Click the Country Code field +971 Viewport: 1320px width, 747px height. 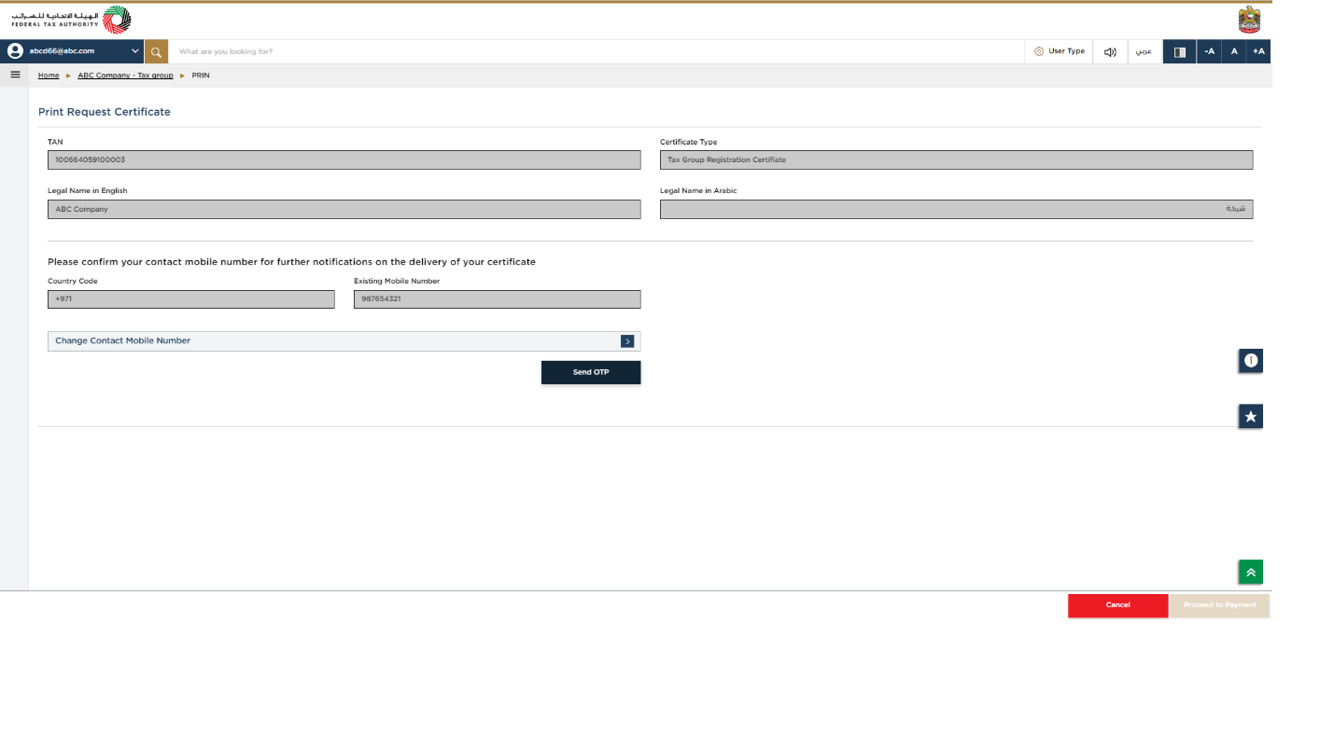[x=190, y=299]
